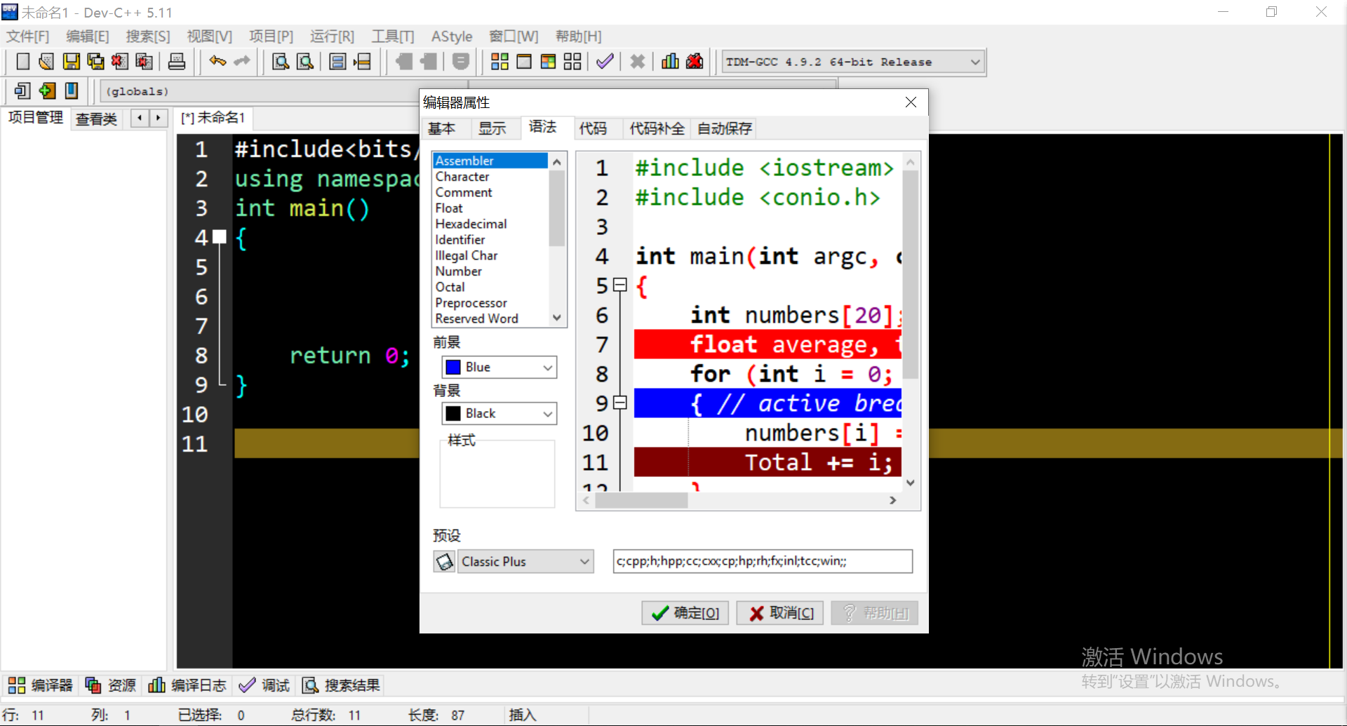Click the syntax list scroll-down arrow
This screenshot has width=1347, height=726.
pyautogui.click(x=557, y=318)
